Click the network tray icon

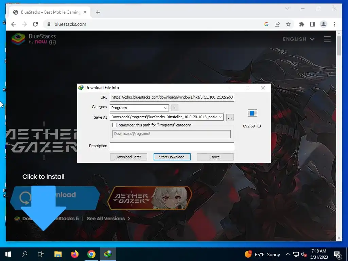point(296,254)
